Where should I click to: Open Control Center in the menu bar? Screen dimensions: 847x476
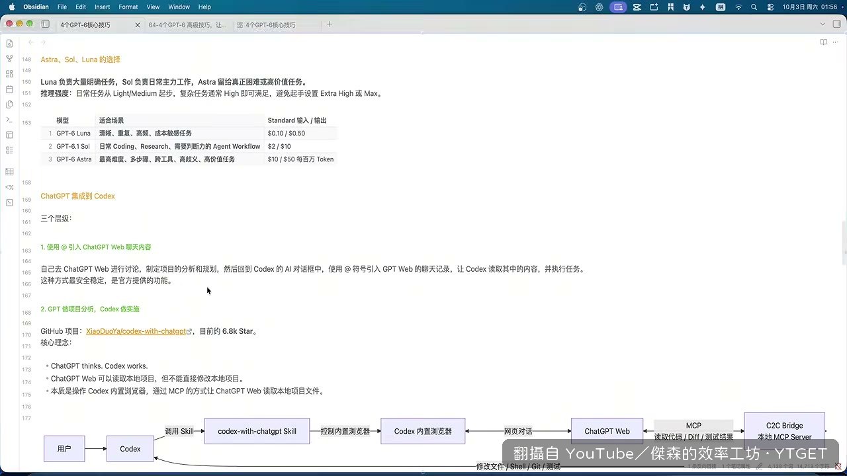click(x=770, y=7)
